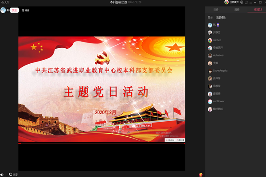Switch to the 日榜 tab
Image resolution: width=266 pixels, height=177 pixels.
point(215,9)
